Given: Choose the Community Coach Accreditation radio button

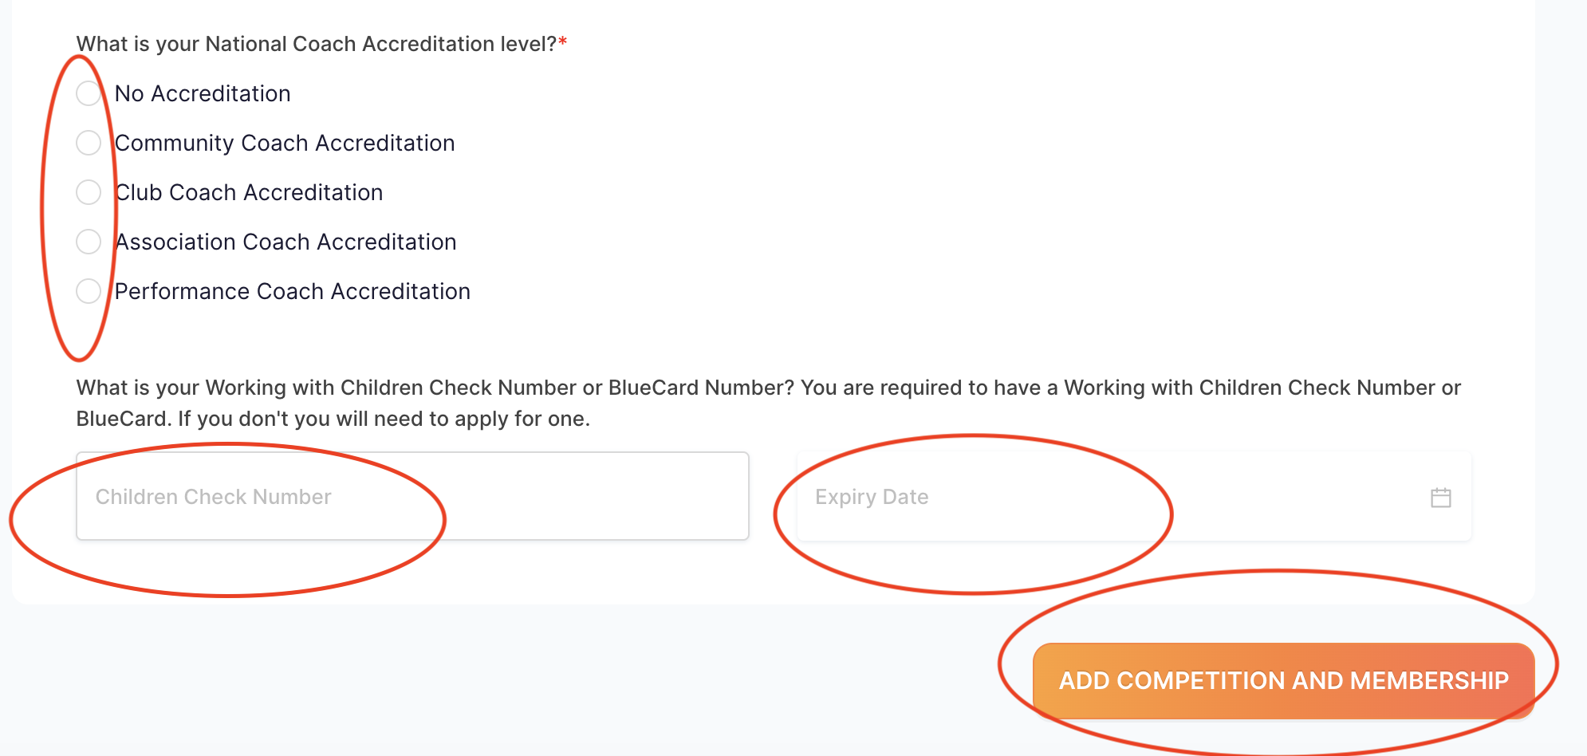Looking at the screenshot, I should coord(89,143).
